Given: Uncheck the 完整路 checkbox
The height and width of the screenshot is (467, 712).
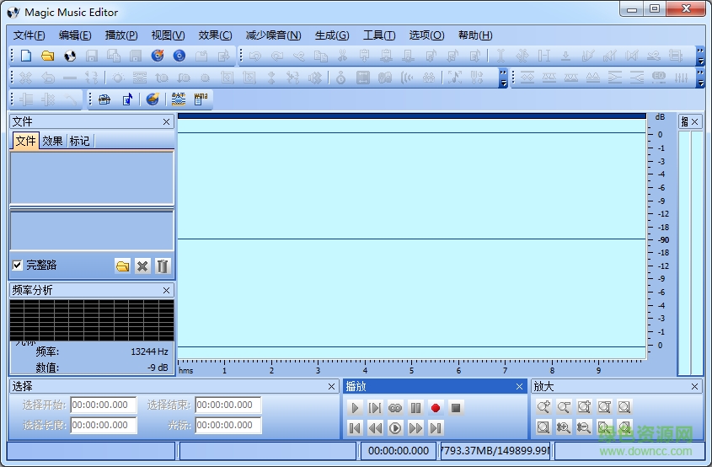Looking at the screenshot, I should point(18,265).
